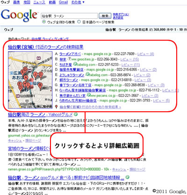Screen dimensions: 187x195
Task: Click map marker E on the map
Action: 23,72
